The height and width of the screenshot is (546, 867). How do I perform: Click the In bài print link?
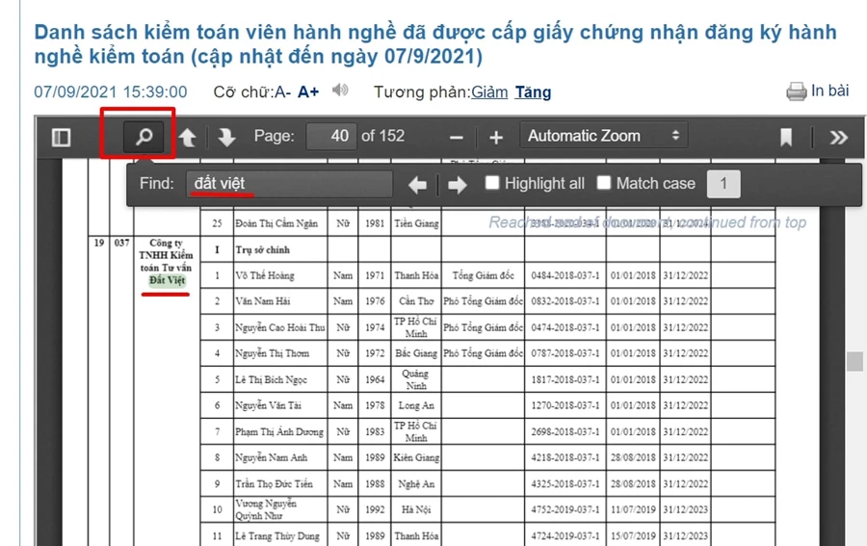click(829, 91)
